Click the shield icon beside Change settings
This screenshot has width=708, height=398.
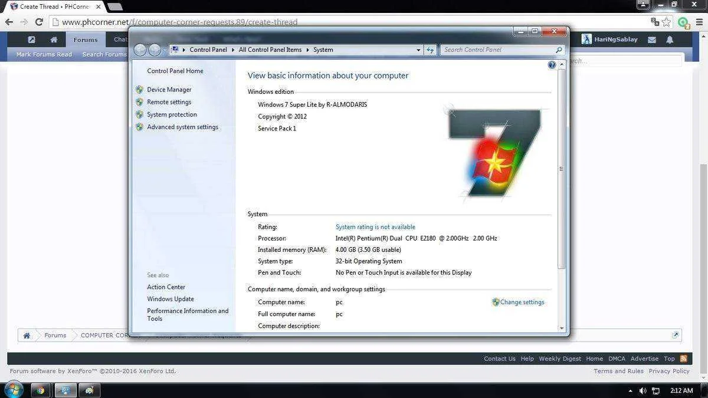496,302
